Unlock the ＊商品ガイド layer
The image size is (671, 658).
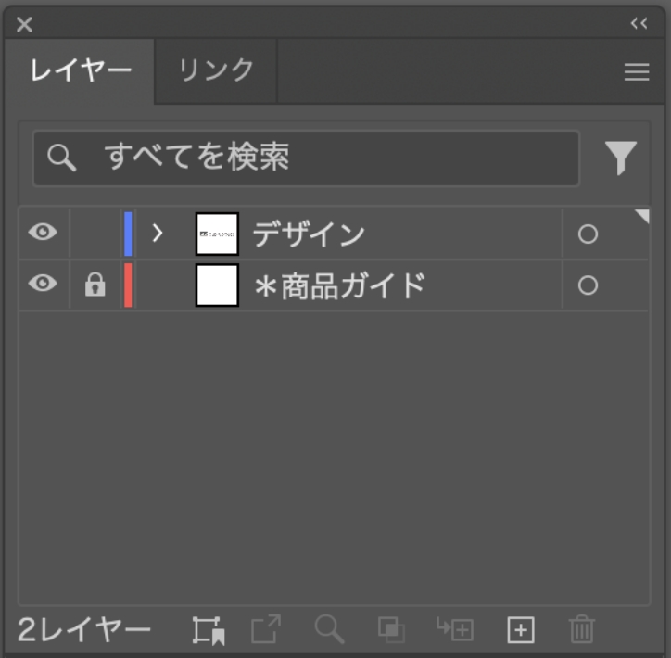[x=95, y=285]
